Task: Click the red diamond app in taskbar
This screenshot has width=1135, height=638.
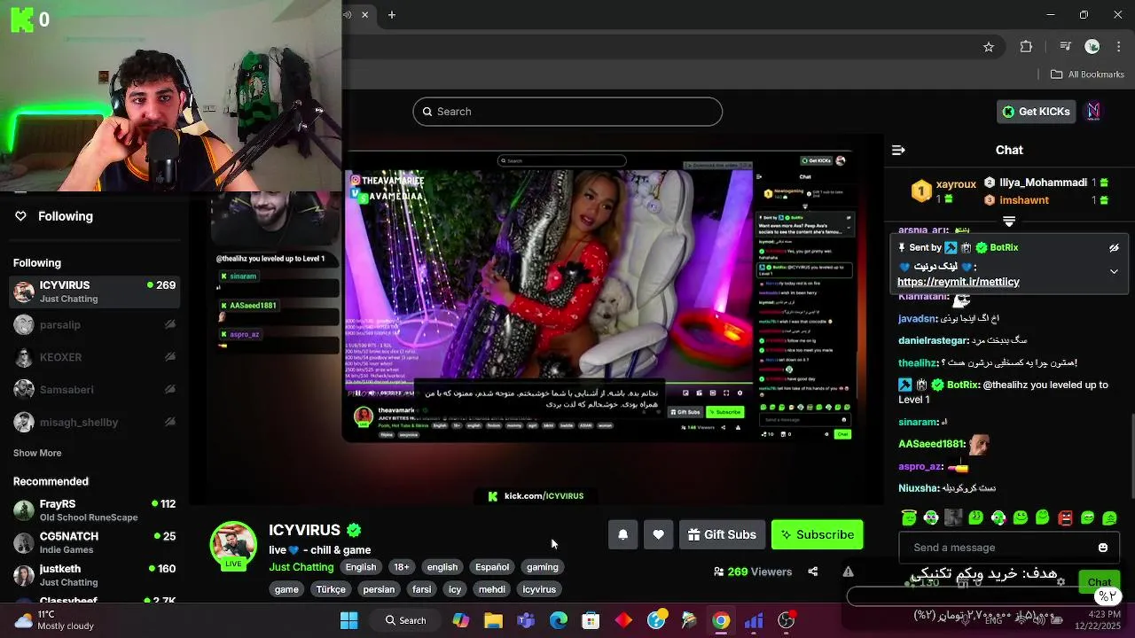Action: [623, 620]
